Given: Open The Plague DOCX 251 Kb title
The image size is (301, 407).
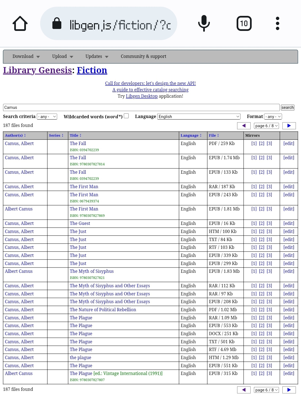Looking at the screenshot, I should coord(81,334).
